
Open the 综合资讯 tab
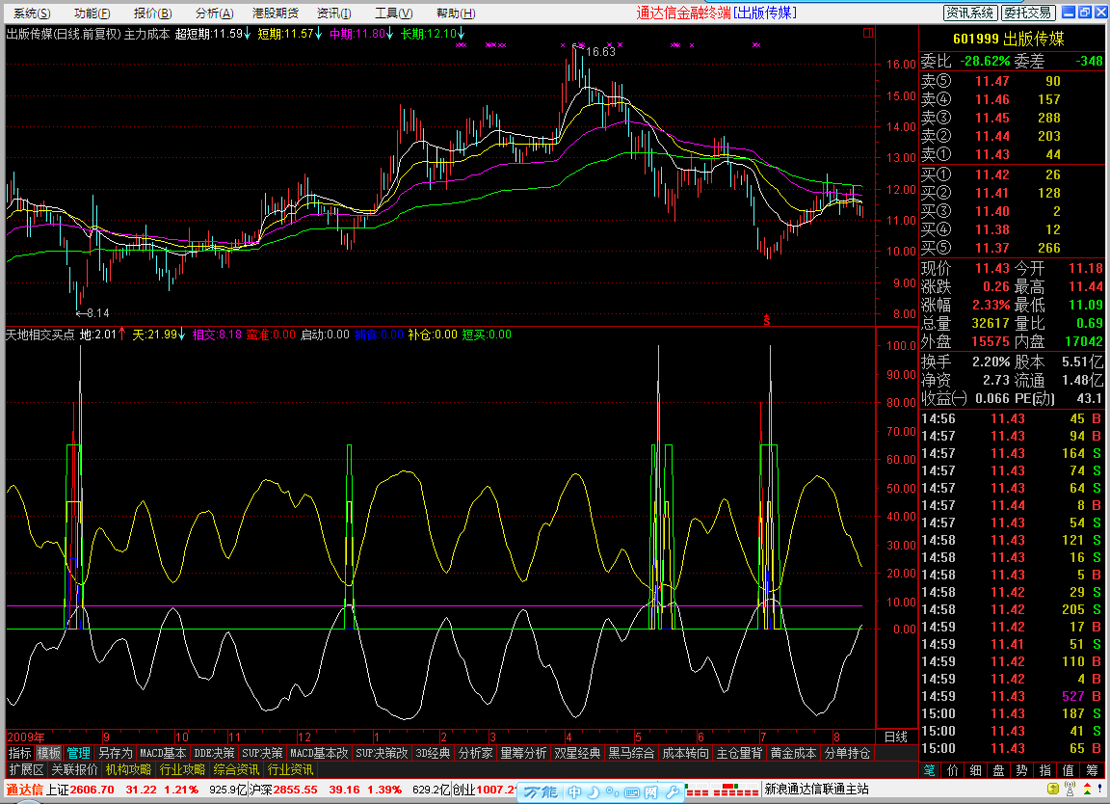[236, 769]
